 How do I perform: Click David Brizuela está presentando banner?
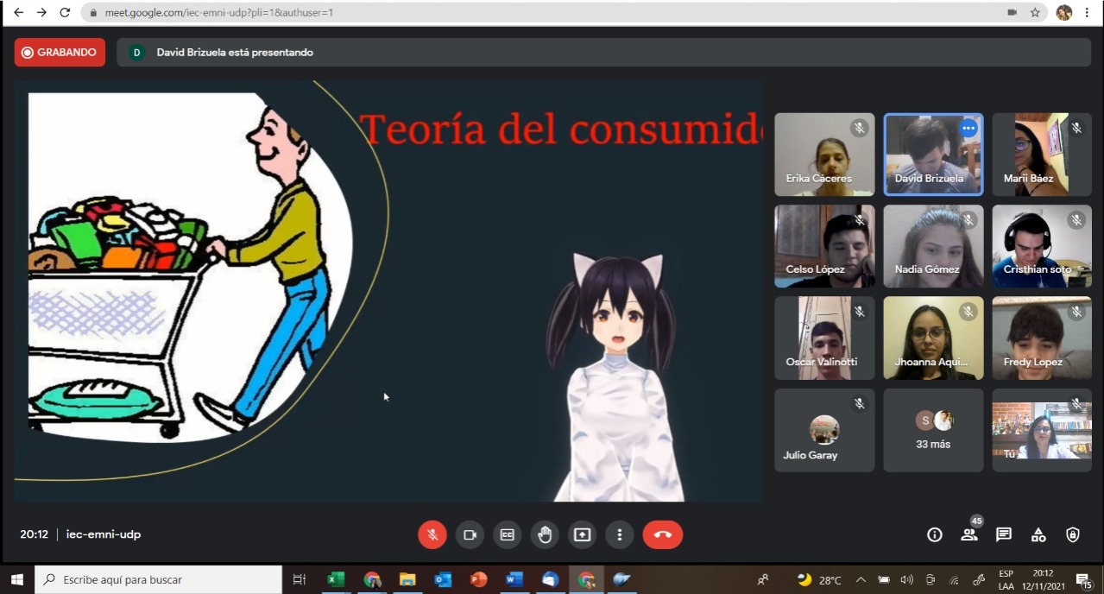tap(604, 53)
